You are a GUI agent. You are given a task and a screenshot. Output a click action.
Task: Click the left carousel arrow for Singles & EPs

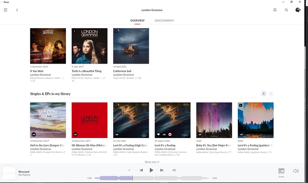point(264,93)
